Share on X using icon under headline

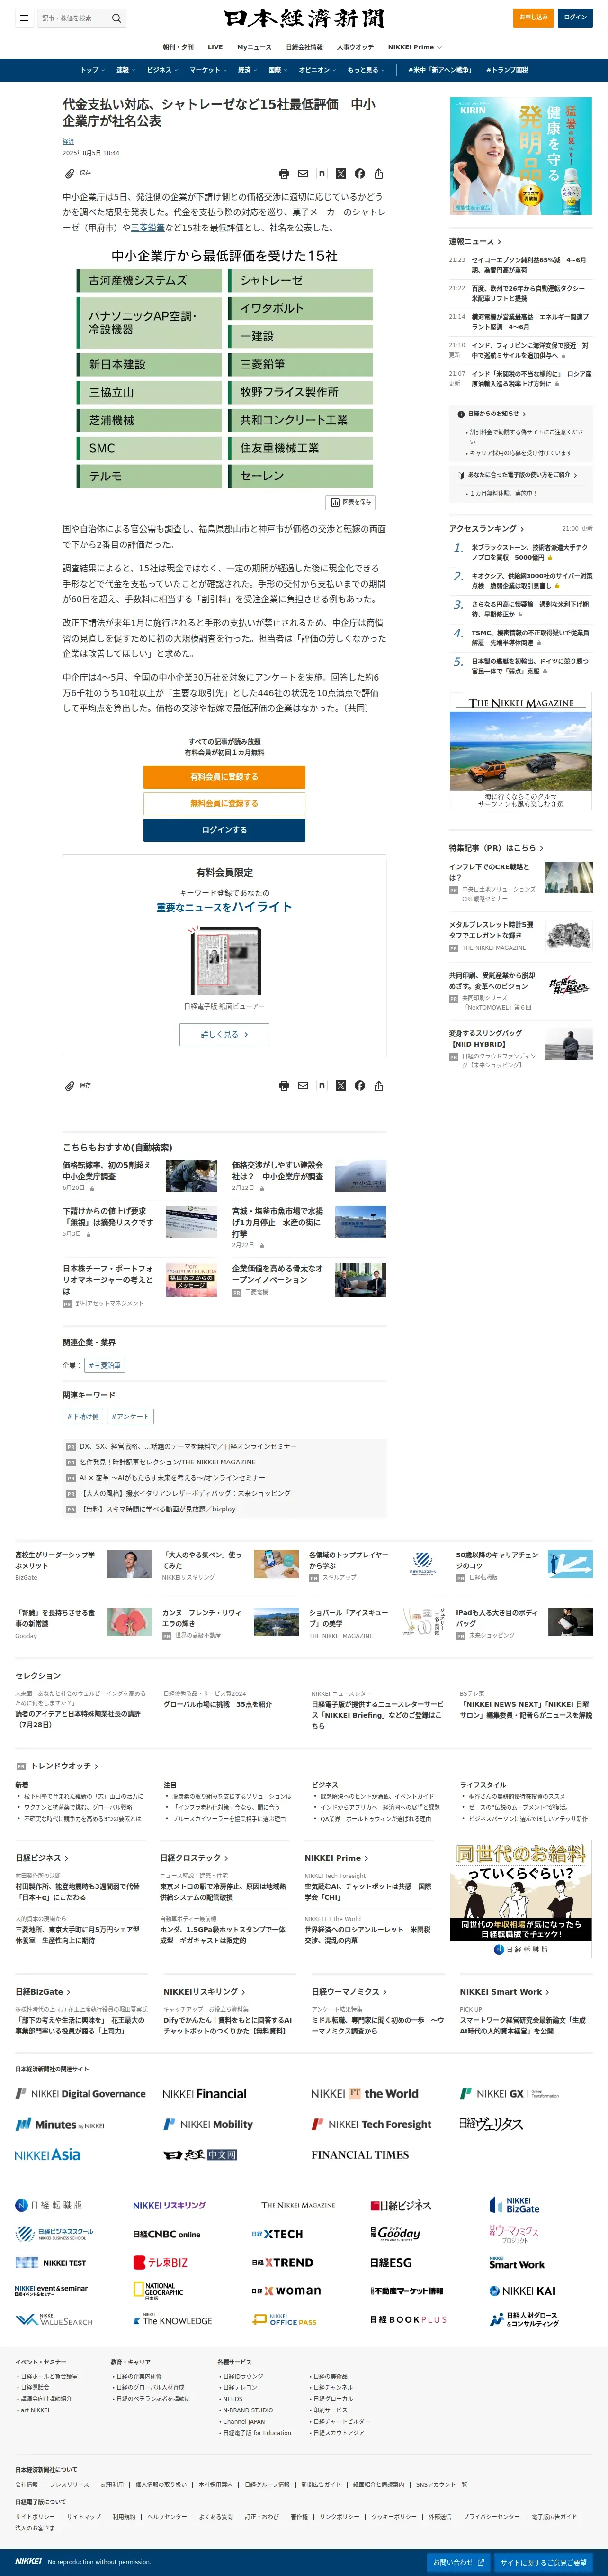point(340,173)
